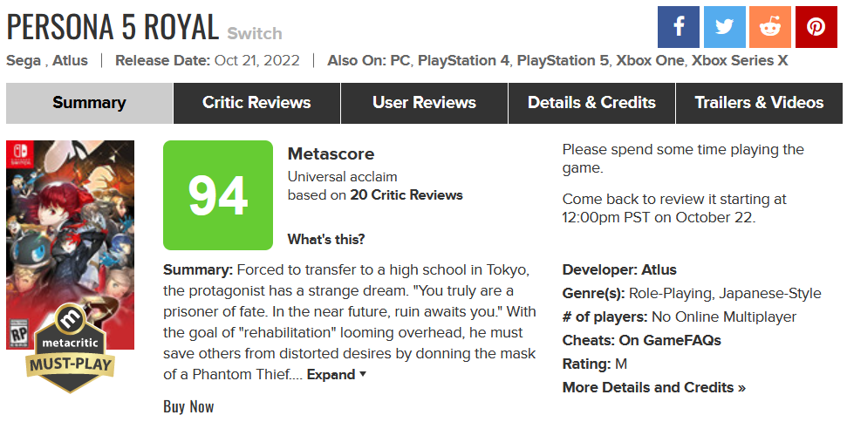
Task: Click the Metacritic Must-Play badge
Action: click(71, 348)
